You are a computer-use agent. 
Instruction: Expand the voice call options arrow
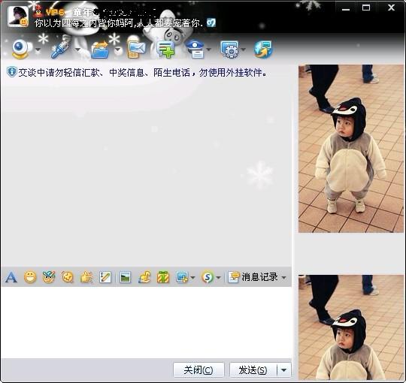pos(77,50)
